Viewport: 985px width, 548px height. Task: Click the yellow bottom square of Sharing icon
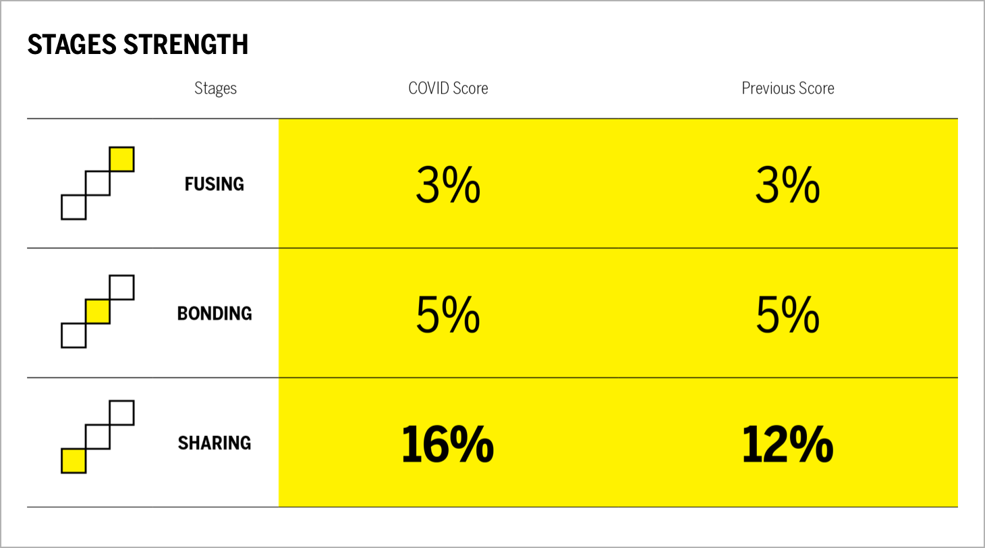click(74, 461)
